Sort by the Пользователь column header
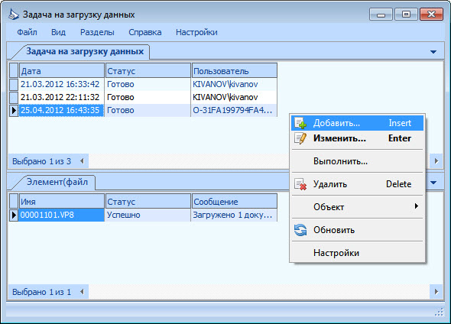 (234, 71)
